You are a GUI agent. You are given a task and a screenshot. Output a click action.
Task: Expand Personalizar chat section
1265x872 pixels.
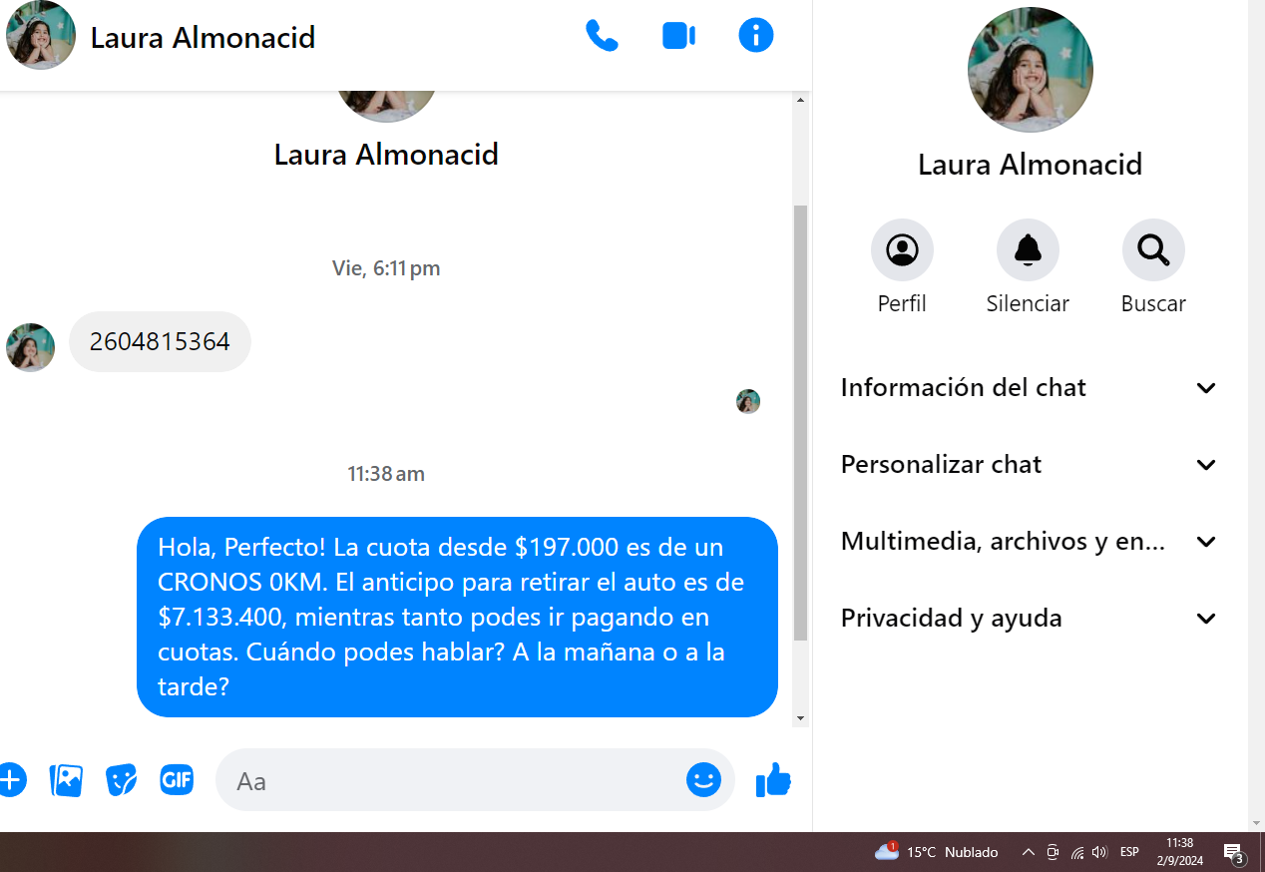(1029, 464)
